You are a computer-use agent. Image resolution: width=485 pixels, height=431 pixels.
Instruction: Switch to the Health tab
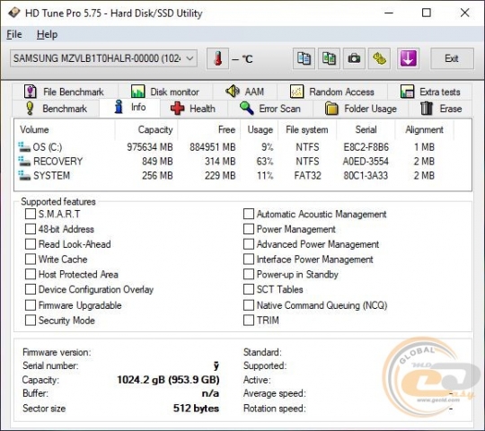pos(194,109)
